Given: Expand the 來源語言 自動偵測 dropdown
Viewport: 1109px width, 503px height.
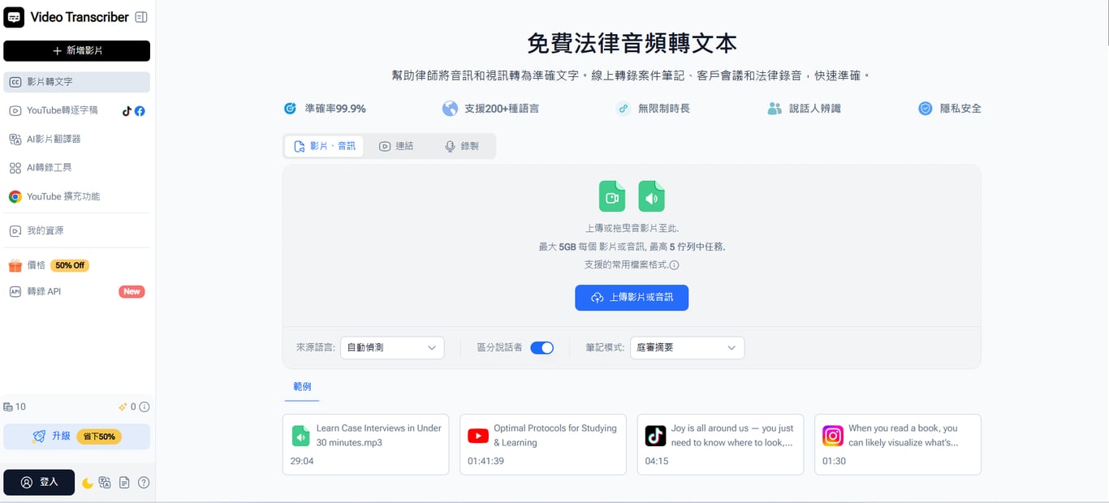Looking at the screenshot, I should 392,348.
